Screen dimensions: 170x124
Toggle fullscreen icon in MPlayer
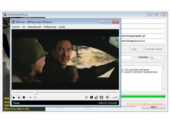coord(101,97)
